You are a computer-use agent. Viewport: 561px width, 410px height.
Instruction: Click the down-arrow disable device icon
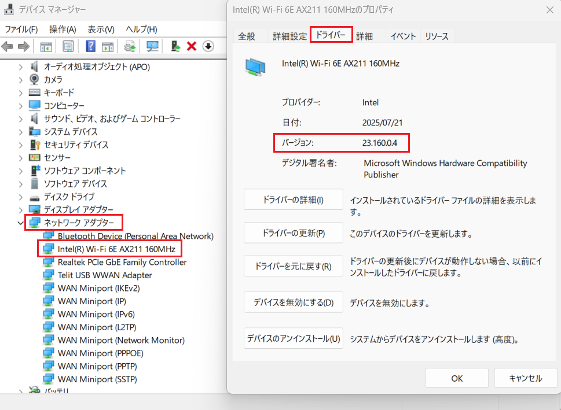[x=208, y=46]
